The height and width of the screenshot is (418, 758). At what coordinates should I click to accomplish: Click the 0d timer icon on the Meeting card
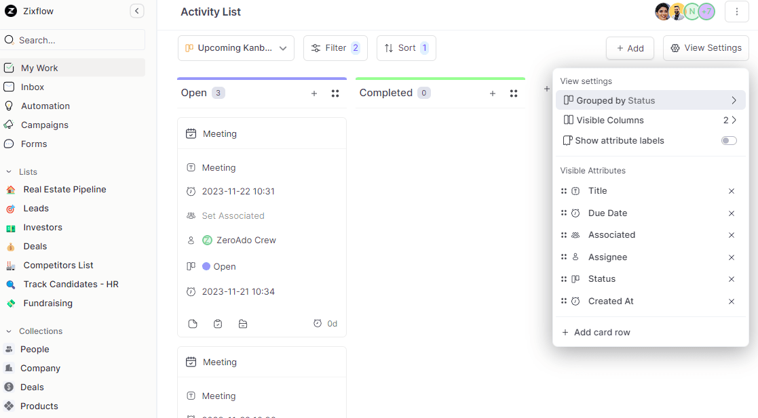point(319,324)
